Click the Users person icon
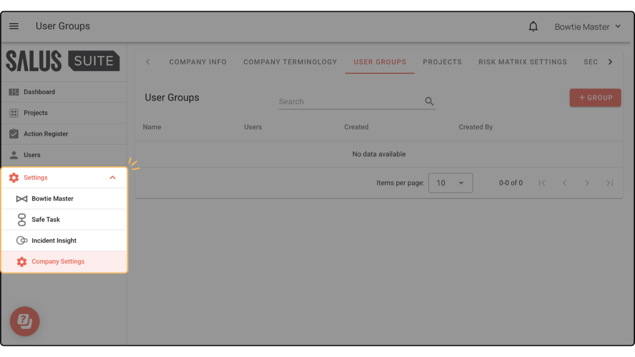Screen dimensions: 635x357 [14, 155]
